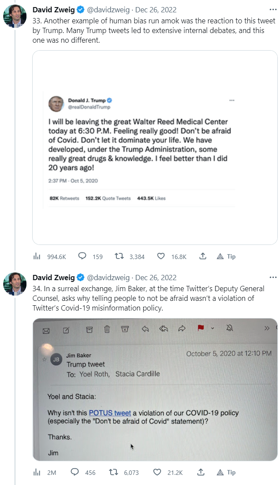The image size is (280, 485).
Task: Open more options menu on tweet 33
Action: (273, 9)
